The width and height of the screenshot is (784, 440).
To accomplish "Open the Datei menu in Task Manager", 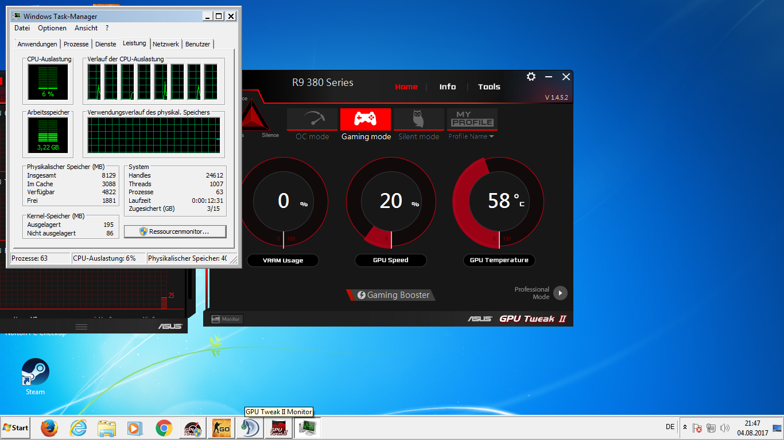I will click(x=22, y=28).
